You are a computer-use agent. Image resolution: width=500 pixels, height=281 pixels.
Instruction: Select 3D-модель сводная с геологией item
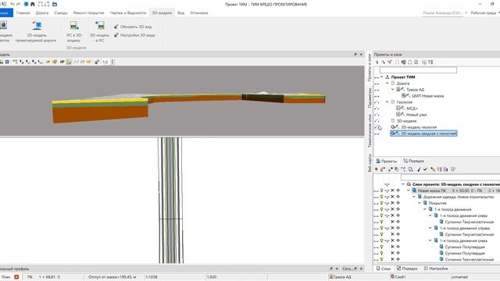point(423,133)
